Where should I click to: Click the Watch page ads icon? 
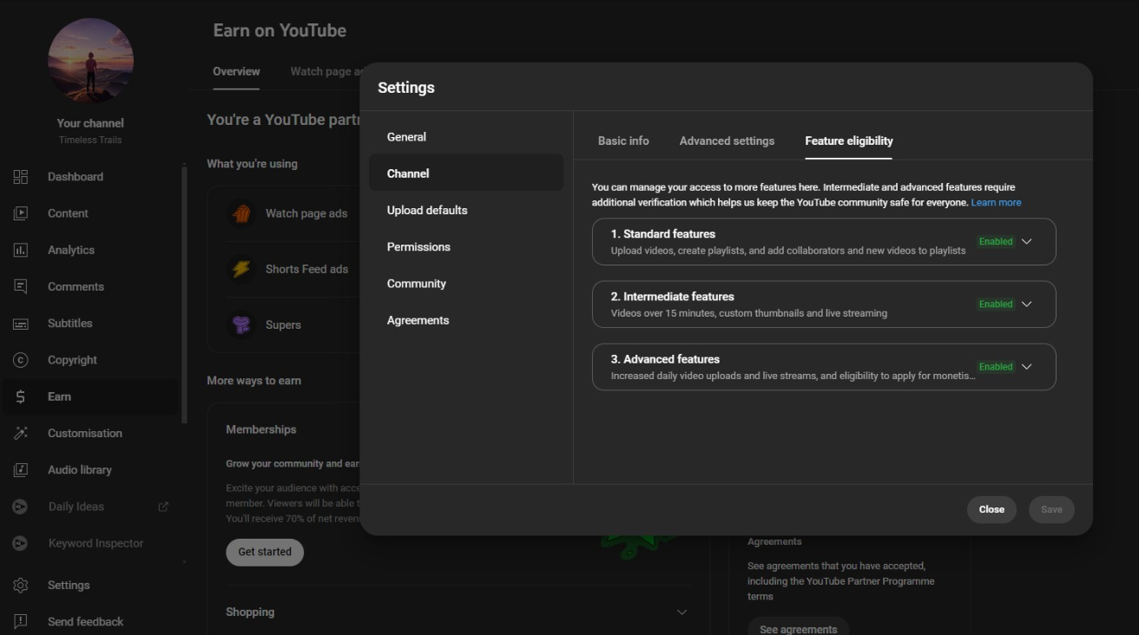point(241,213)
